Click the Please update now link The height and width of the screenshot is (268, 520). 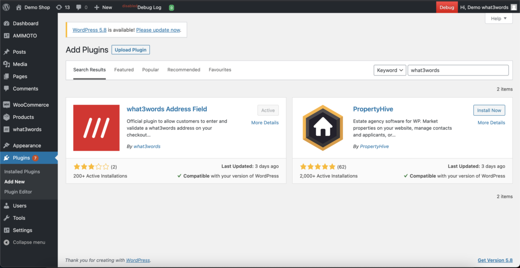pyautogui.click(x=158, y=30)
